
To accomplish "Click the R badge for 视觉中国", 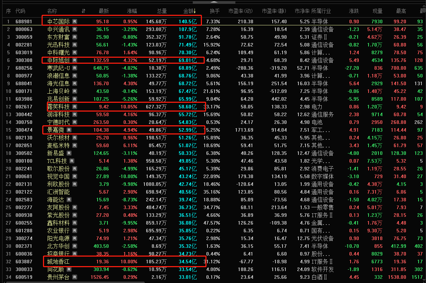I will pyautogui.click(x=75, y=176).
